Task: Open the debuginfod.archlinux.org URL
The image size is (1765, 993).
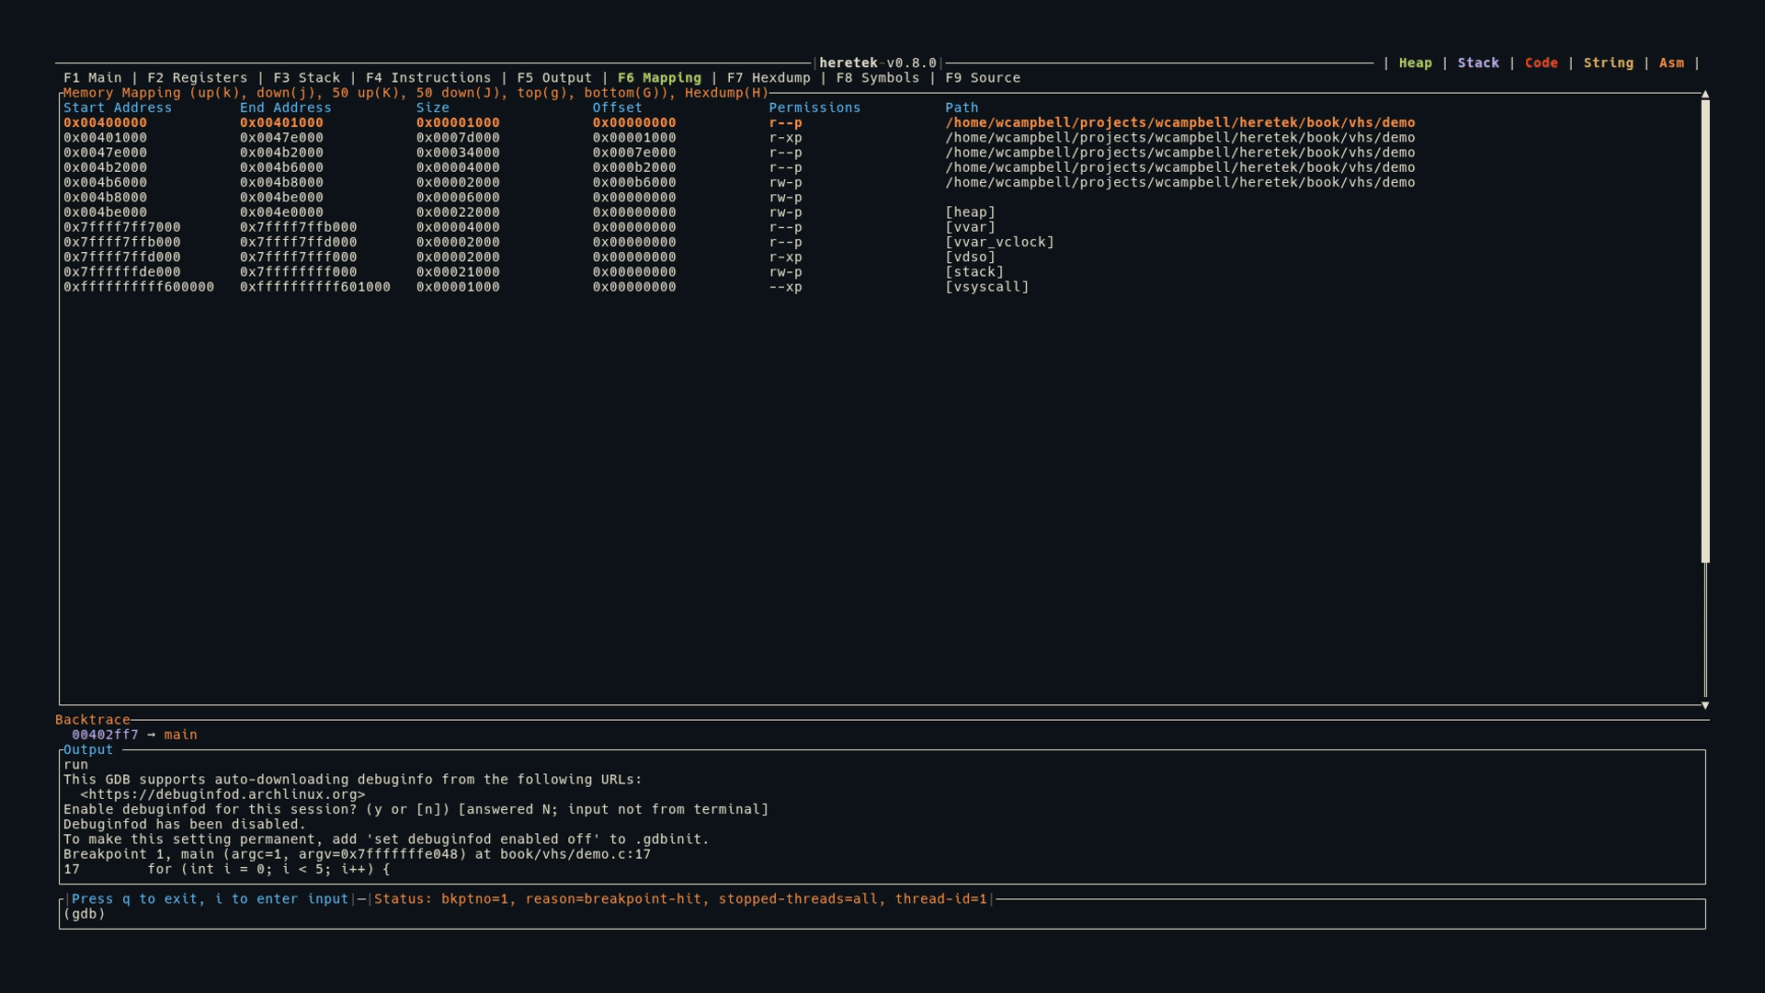Action: 222,794
